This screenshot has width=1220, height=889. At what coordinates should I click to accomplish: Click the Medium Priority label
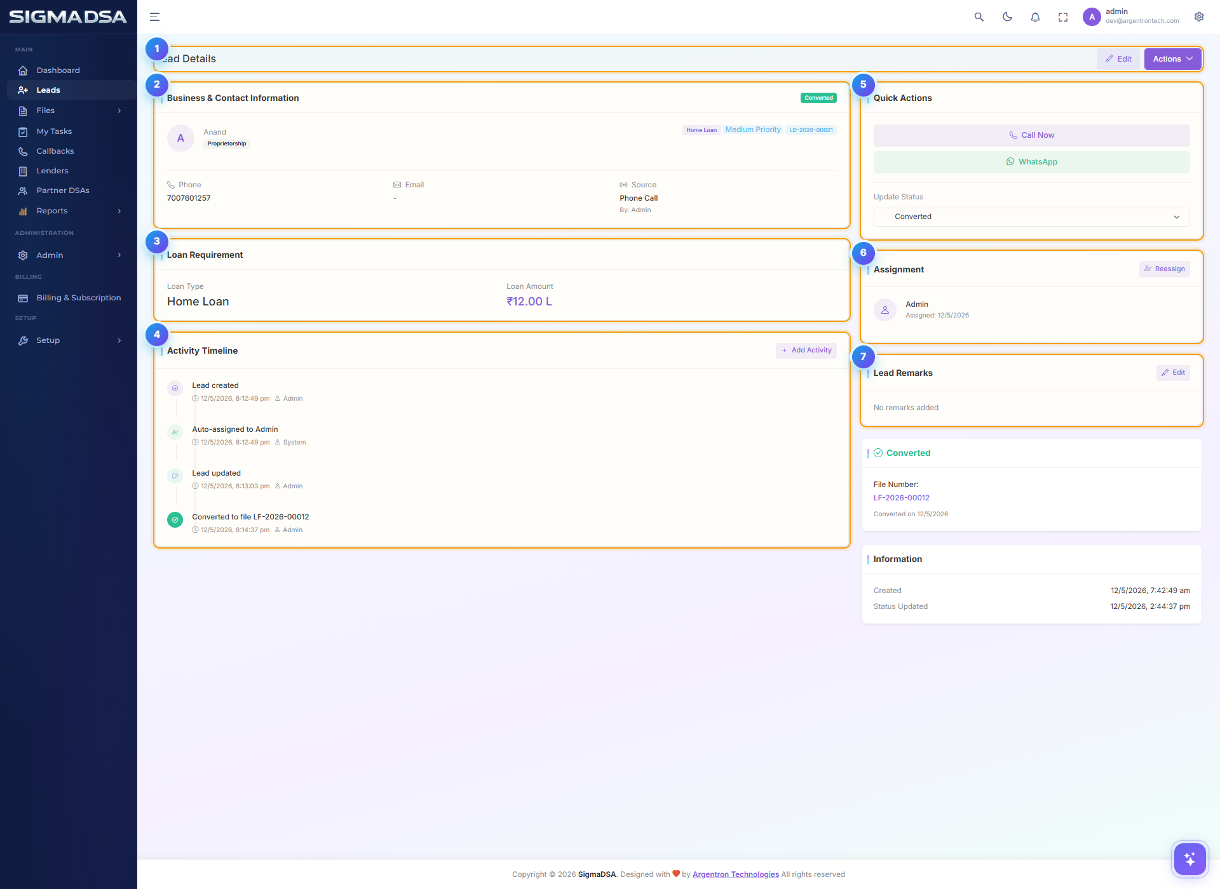click(x=753, y=130)
